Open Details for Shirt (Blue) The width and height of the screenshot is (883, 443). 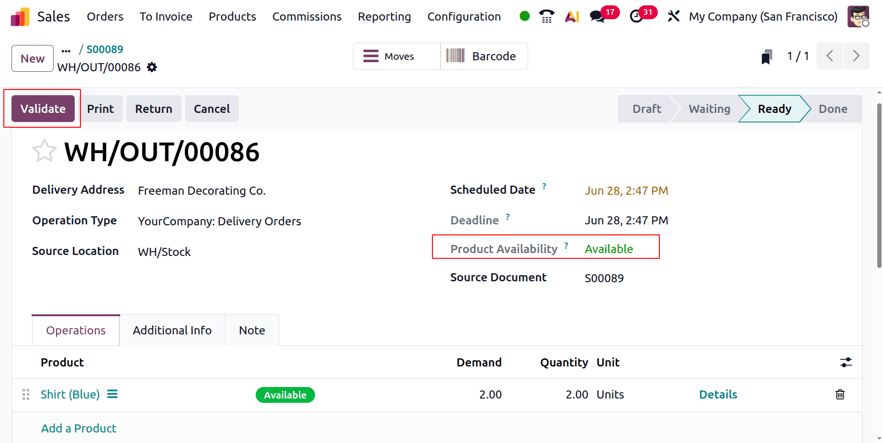[718, 394]
